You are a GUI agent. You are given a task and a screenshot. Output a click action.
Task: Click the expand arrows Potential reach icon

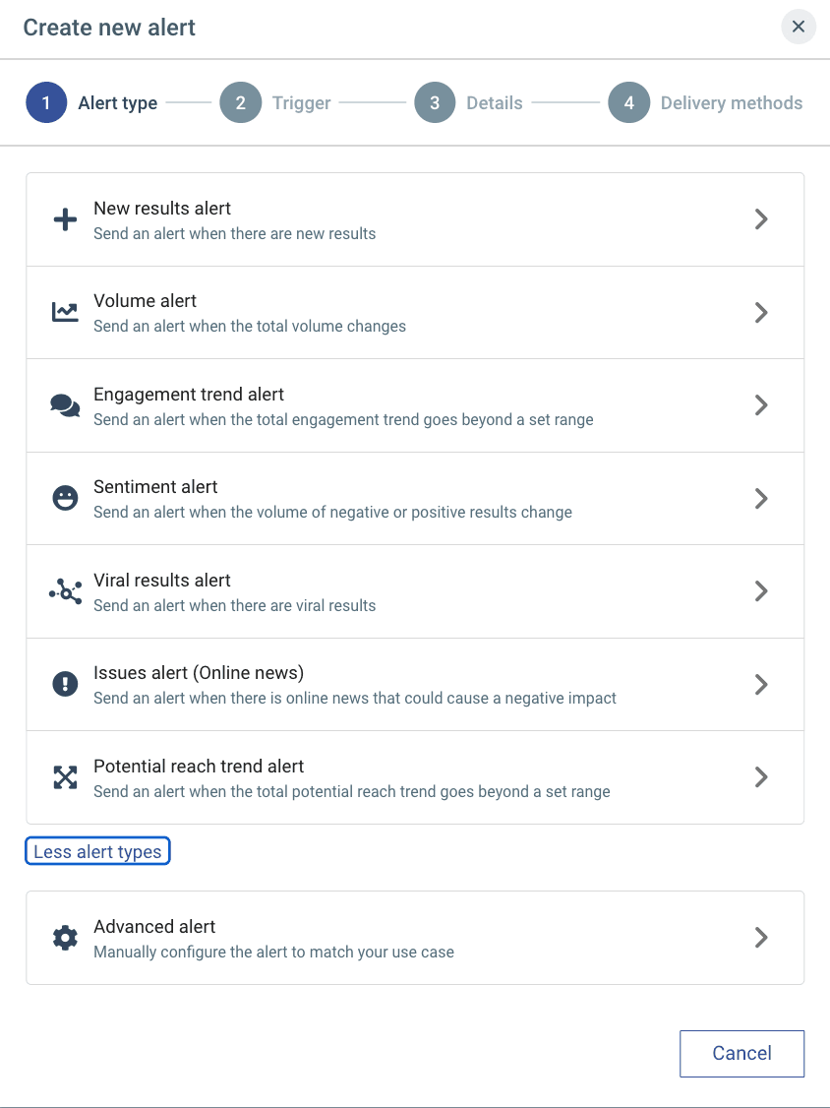(65, 777)
